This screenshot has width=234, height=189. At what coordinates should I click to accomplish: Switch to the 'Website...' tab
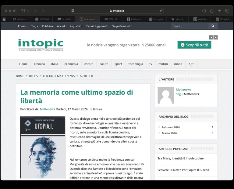tap(201, 19)
